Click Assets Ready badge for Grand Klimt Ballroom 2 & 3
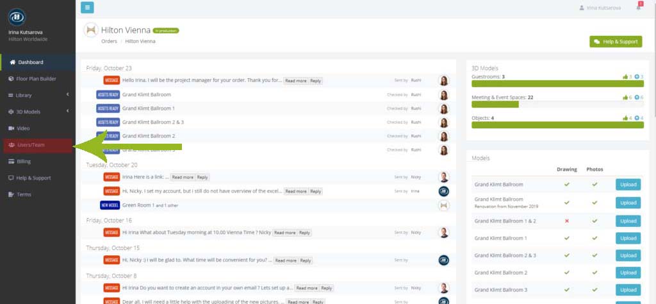The width and height of the screenshot is (656, 304). 108,122
